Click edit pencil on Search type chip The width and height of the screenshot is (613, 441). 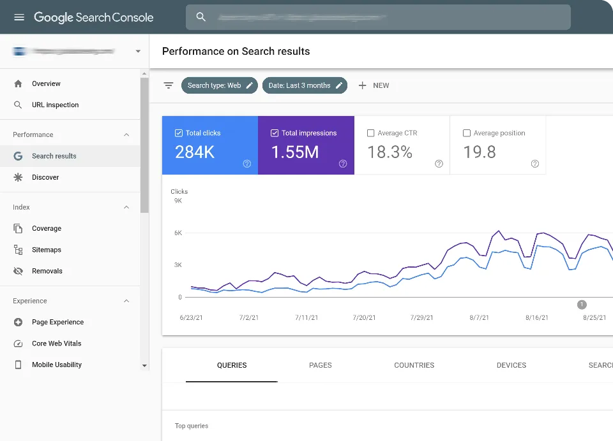pyautogui.click(x=250, y=85)
